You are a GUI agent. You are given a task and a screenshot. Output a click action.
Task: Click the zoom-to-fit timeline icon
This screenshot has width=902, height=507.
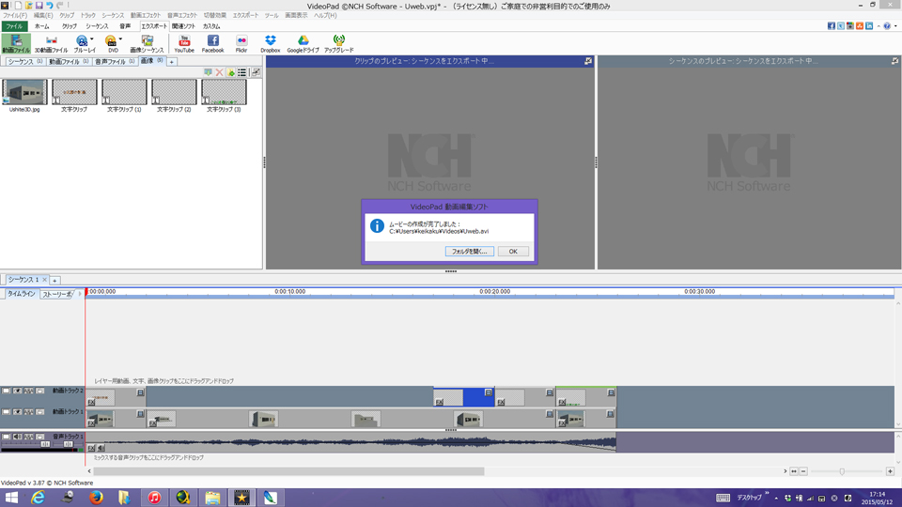pos(794,471)
